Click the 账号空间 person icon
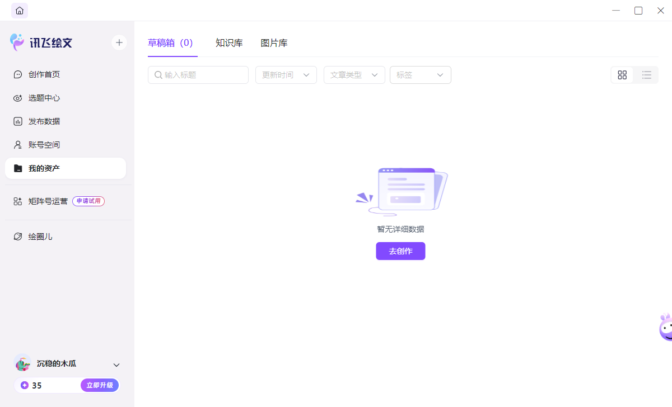 point(18,145)
